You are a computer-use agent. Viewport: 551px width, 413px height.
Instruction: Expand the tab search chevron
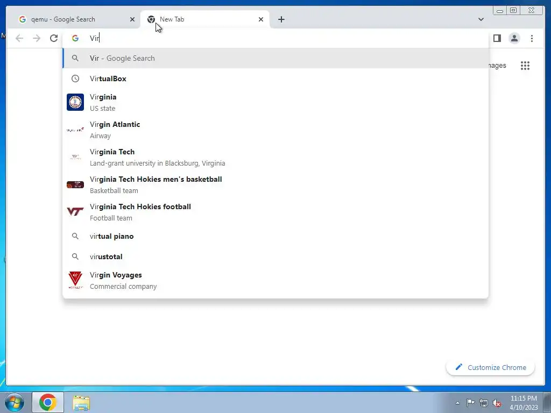tap(481, 19)
